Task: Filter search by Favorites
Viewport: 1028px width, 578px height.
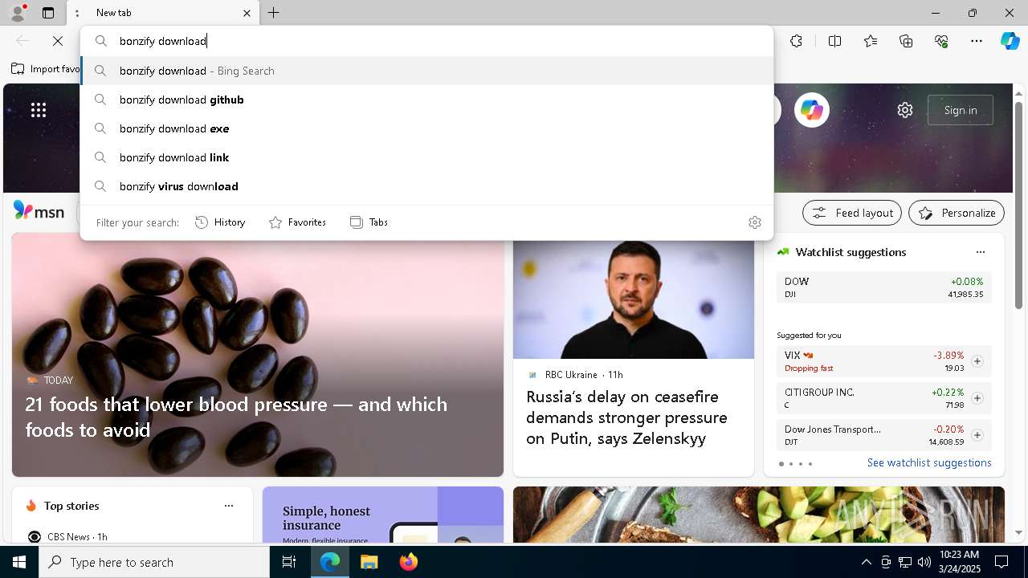Action: point(297,222)
